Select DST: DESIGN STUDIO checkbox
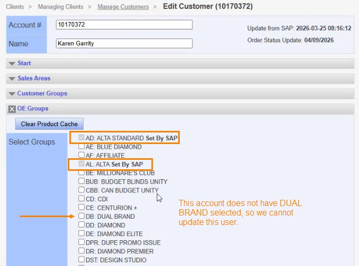The width and height of the screenshot is (359, 266). tap(81, 260)
